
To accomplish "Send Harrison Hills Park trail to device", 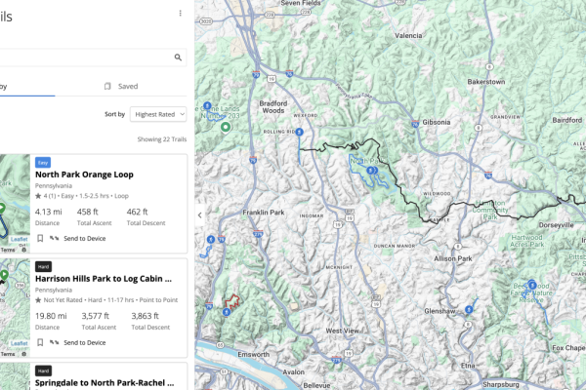I will pos(78,342).
